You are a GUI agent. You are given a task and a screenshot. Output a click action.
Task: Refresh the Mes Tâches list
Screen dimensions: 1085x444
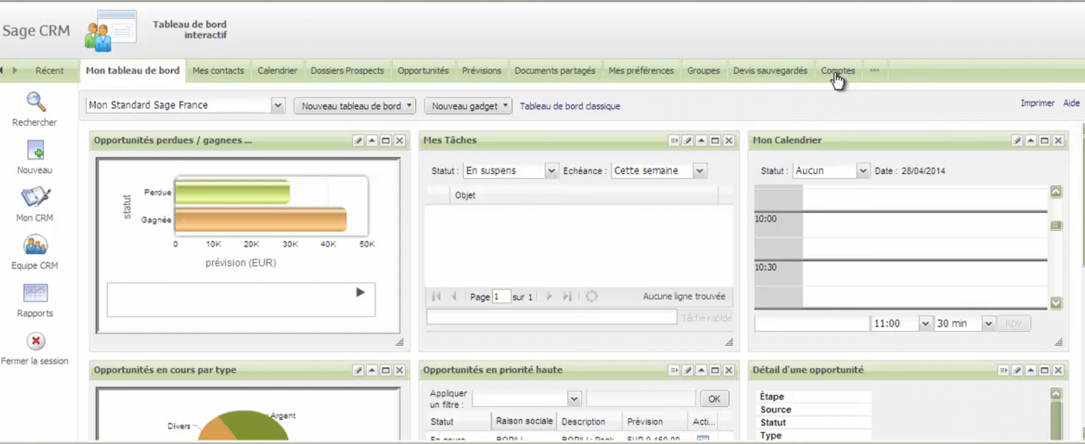point(591,296)
